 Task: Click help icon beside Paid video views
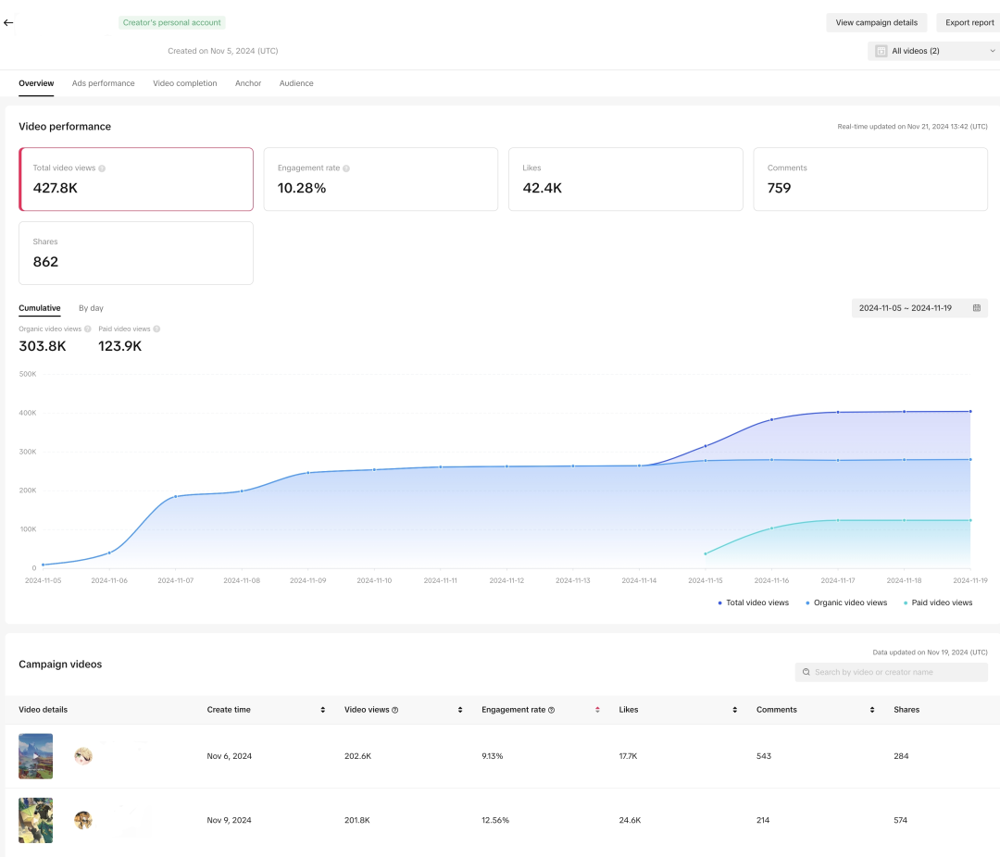coord(156,329)
